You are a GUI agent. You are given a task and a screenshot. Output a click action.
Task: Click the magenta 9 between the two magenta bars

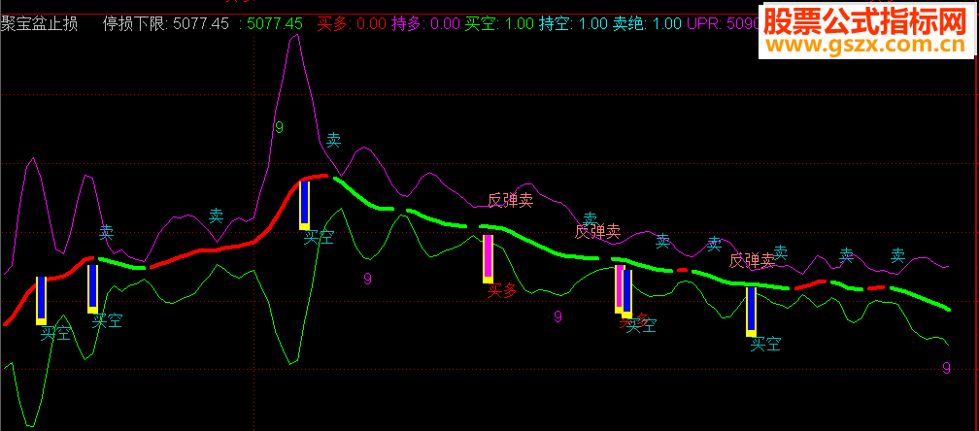tap(558, 316)
